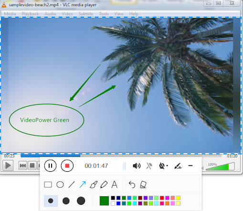
Task: Click the VLC cone icon in title bar
Action: [x=4, y=5]
